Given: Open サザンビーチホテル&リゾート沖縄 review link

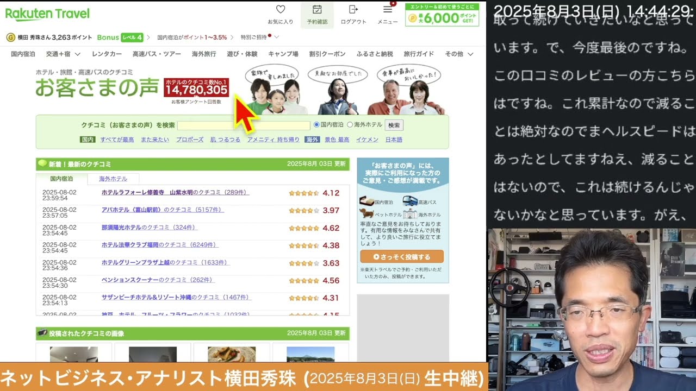Looking at the screenshot, I should tap(176, 298).
